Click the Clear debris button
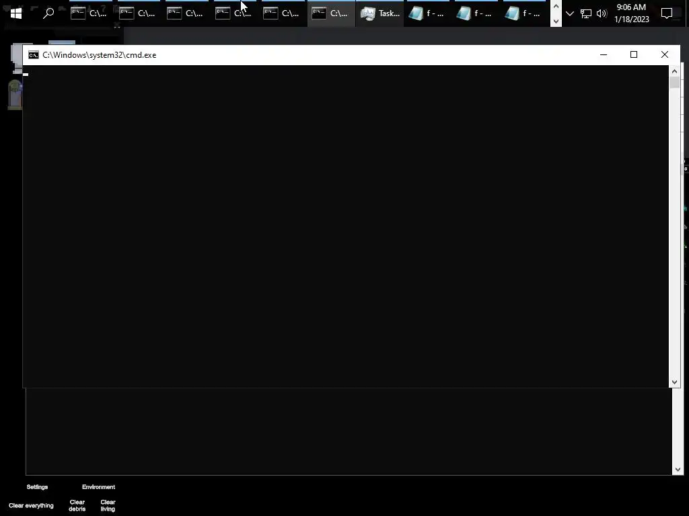689x516 pixels. click(77, 505)
